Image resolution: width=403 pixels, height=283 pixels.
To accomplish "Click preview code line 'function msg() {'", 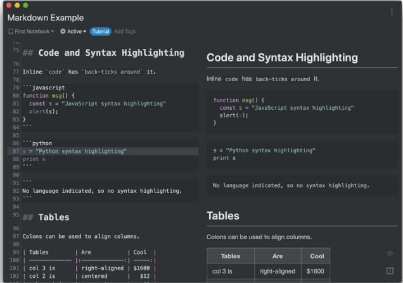I will point(239,100).
